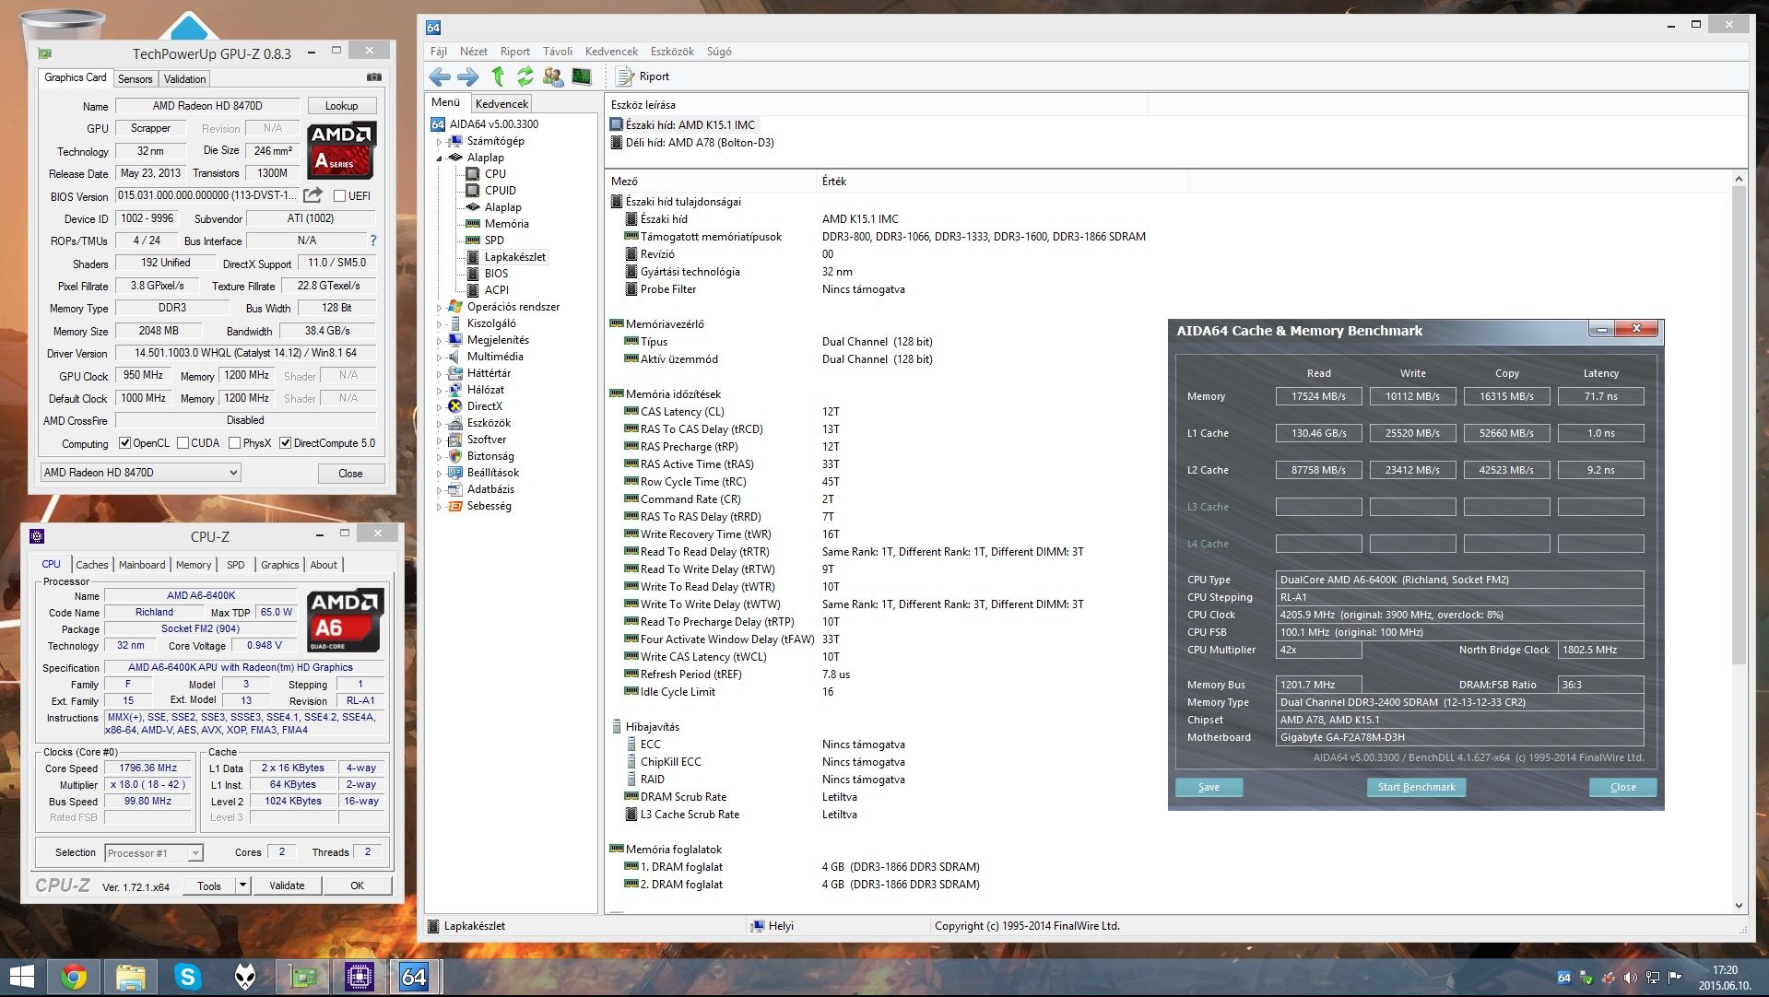Viewport: 1769px width, 997px height.
Task: Save the benchmark results
Action: coord(1209,787)
